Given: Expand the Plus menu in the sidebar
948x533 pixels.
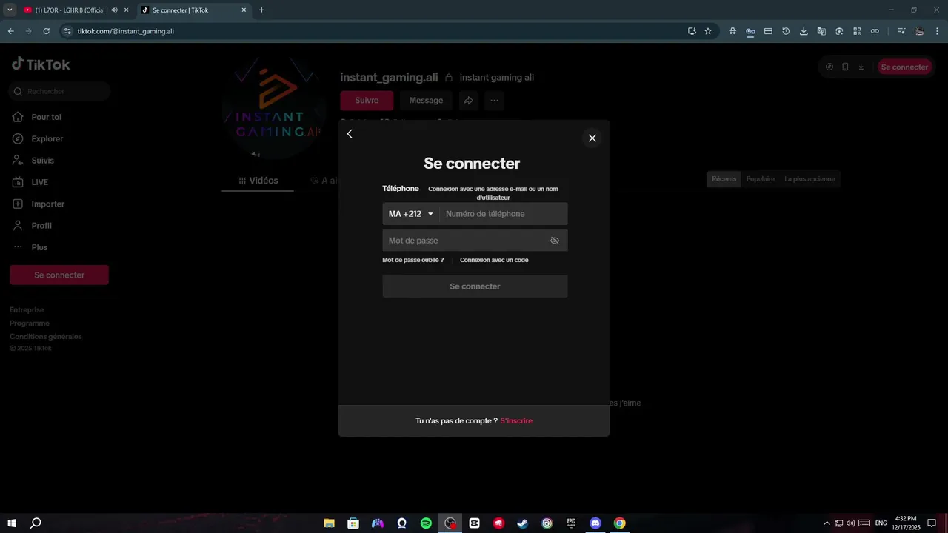Looking at the screenshot, I should click(39, 247).
